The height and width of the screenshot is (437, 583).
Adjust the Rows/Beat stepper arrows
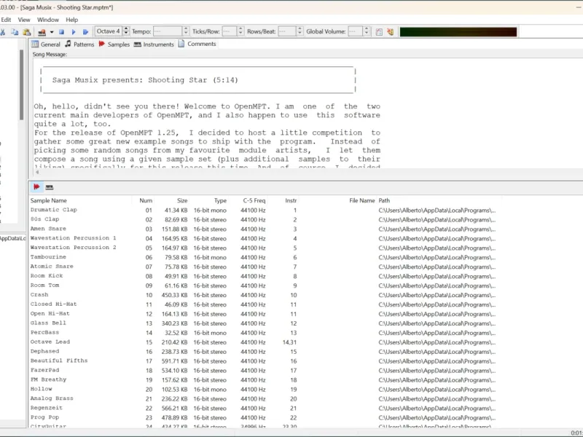tap(300, 31)
